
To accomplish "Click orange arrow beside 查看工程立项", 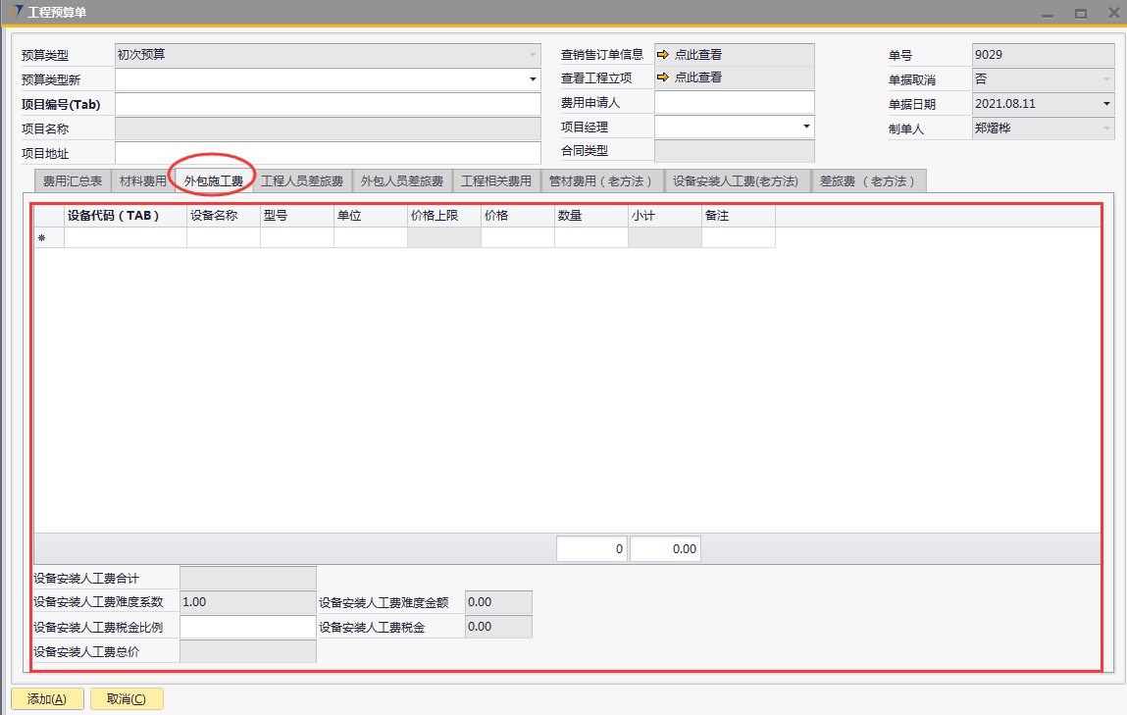I will tap(663, 77).
